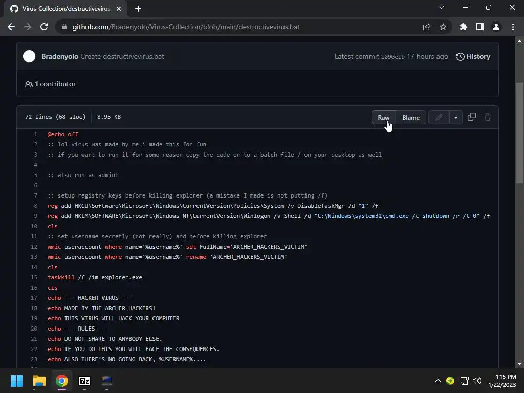Open commit message Create destructivevirus.bat
The width and height of the screenshot is (524, 393).
[x=122, y=56]
